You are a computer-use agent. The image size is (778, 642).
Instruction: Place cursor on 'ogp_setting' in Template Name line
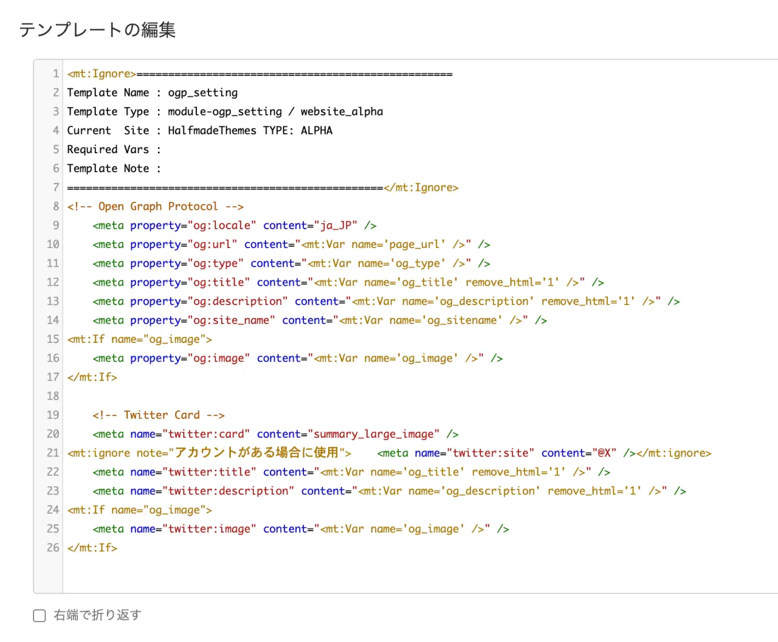click(202, 92)
